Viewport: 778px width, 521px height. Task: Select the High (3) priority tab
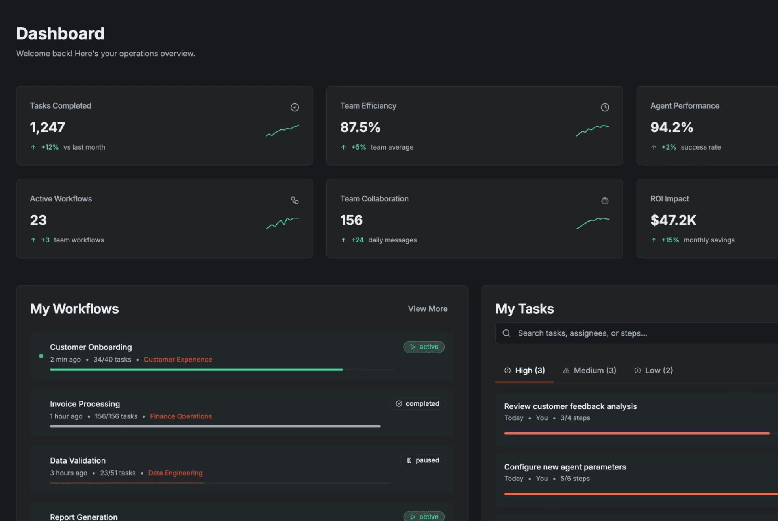tap(524, 370)
